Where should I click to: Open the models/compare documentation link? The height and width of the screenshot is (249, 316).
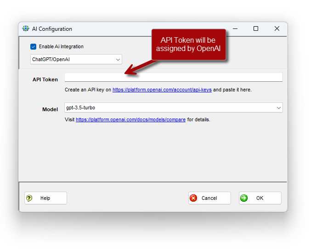130,119
